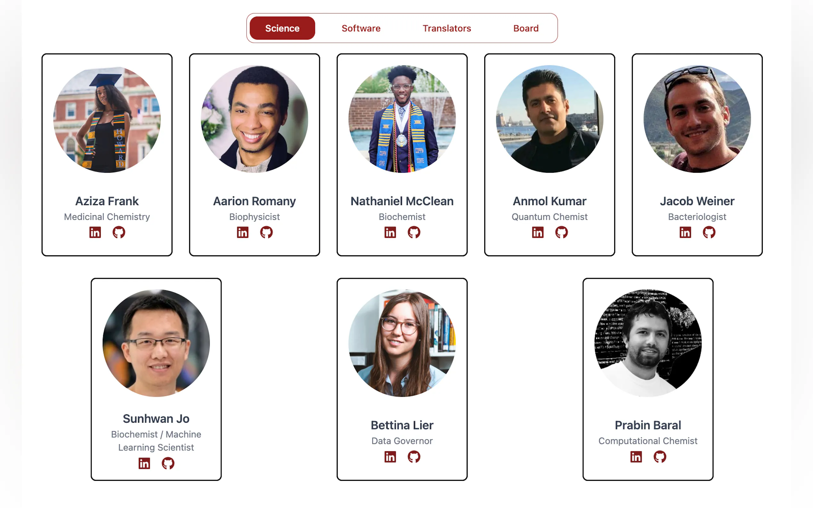This screenshot has width=813, height=508.
Task: Click Prabin Baral's GitHub icon
Action: click(x=659, y=456)
